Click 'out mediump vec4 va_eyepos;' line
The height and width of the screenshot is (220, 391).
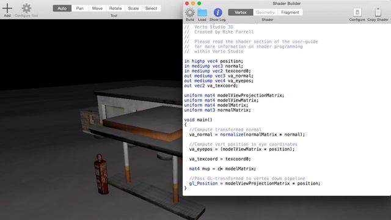tap(219, 81)
